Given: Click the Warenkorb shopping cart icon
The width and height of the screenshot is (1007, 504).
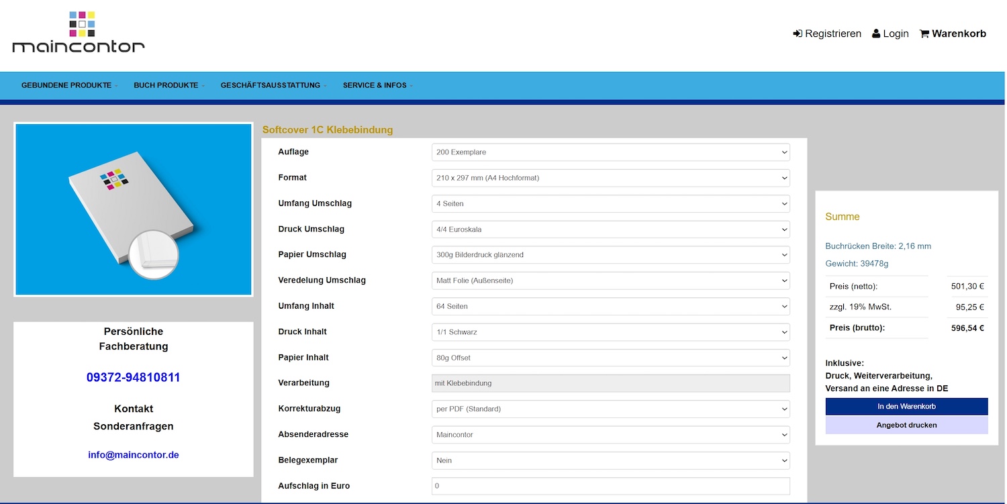Looking at the screenshot, I should (924, 34).
